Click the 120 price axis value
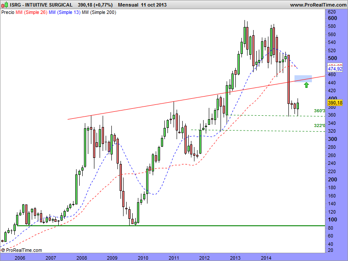The width and height of the screenshot is (348, 261). pos(332,212)
